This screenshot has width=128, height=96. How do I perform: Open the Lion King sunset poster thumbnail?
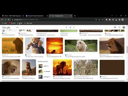coord(55,46)
